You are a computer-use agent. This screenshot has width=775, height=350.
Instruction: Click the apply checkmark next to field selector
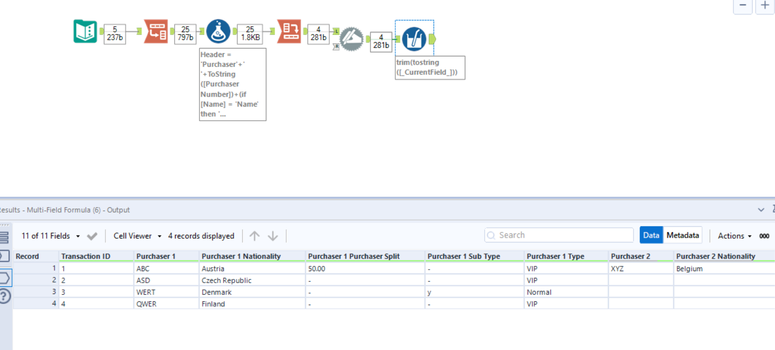click(x=92, y=236)
